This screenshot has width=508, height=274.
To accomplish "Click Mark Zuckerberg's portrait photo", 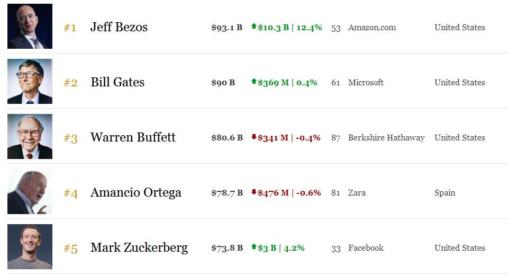I will 30,247.
